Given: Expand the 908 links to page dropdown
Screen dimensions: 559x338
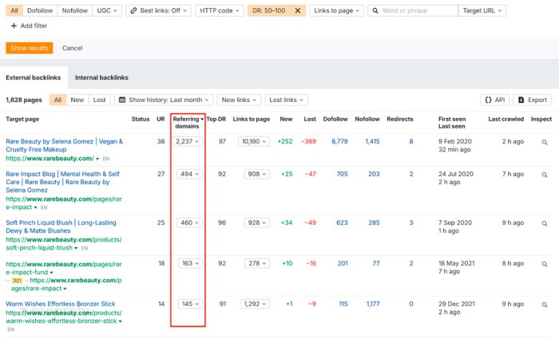Looking at the screenshot, I should click(256, 174).
